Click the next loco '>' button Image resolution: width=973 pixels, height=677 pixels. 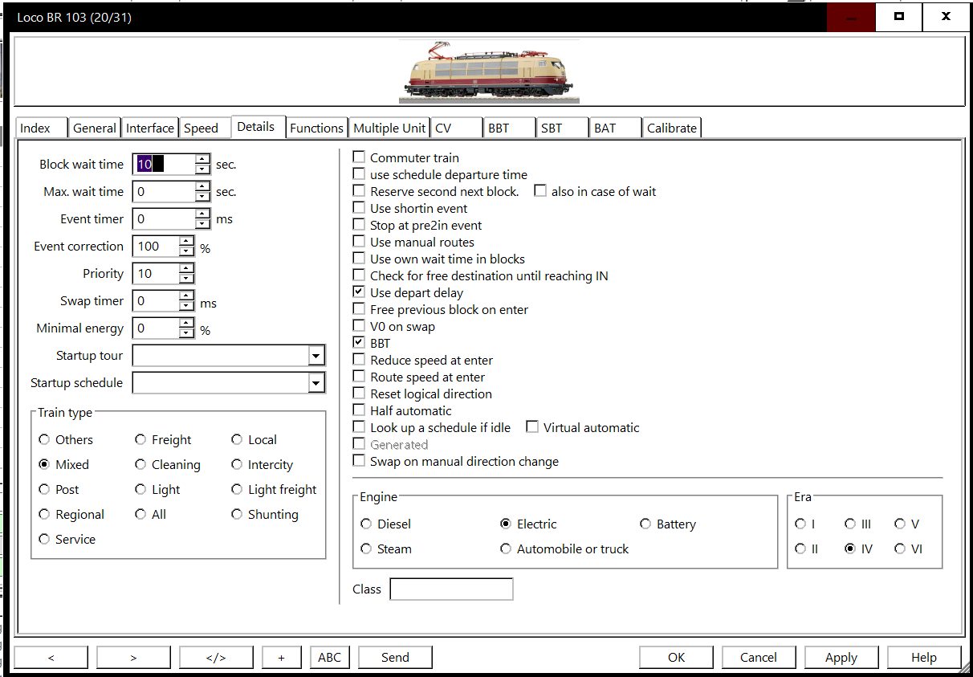[x=133, y=657]
